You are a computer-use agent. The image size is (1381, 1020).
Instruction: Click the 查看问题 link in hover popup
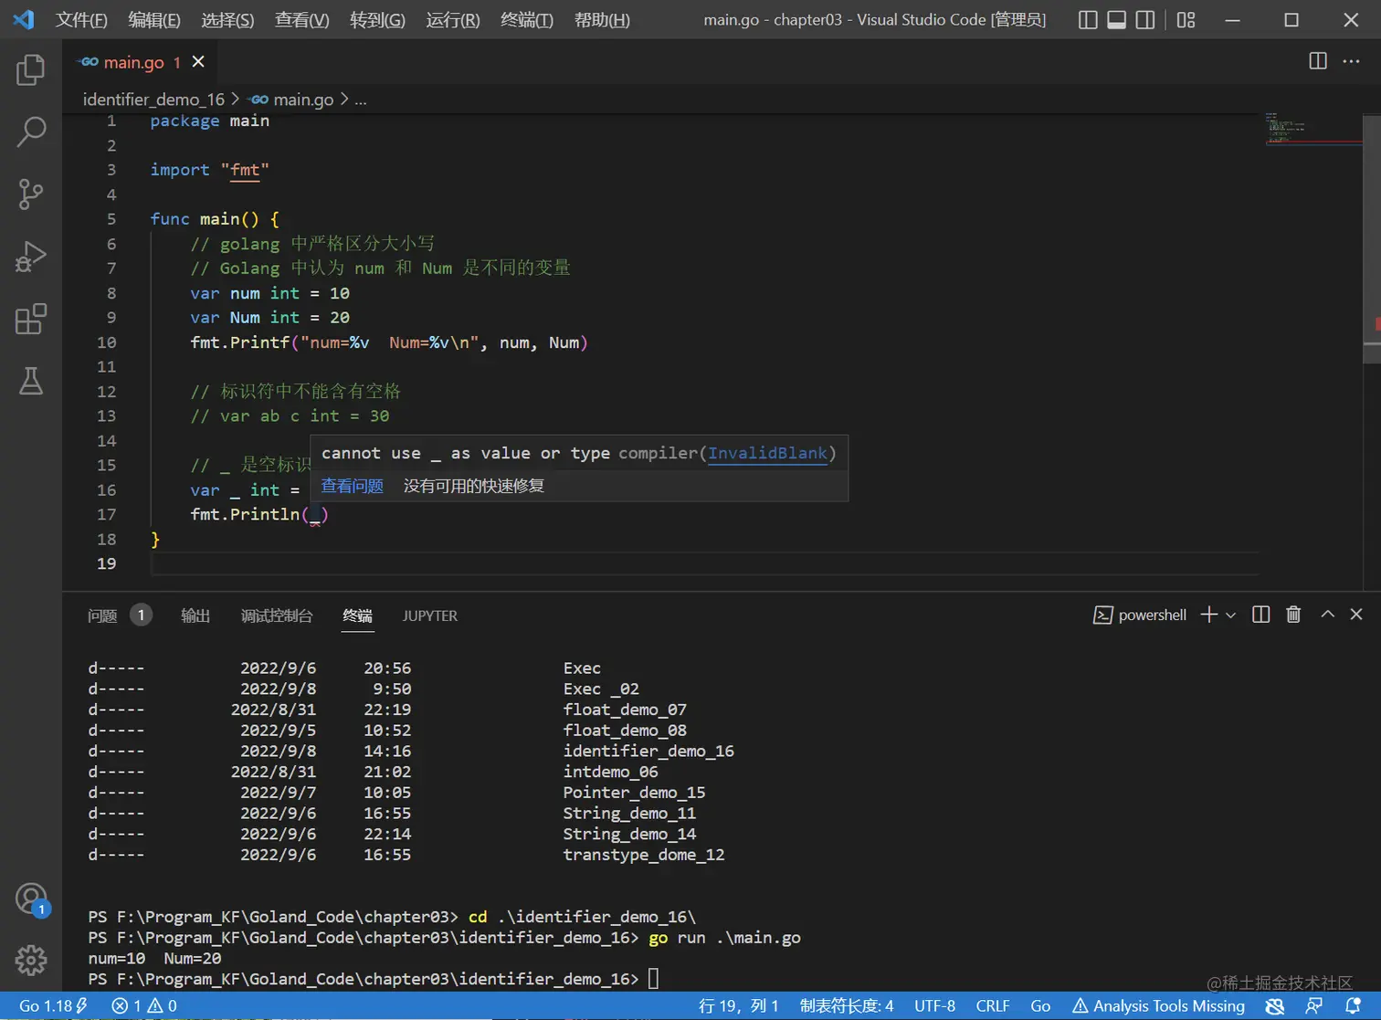coord(352,486)
